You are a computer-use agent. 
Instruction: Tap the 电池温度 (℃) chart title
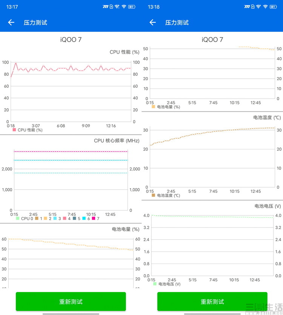(267, 118)
